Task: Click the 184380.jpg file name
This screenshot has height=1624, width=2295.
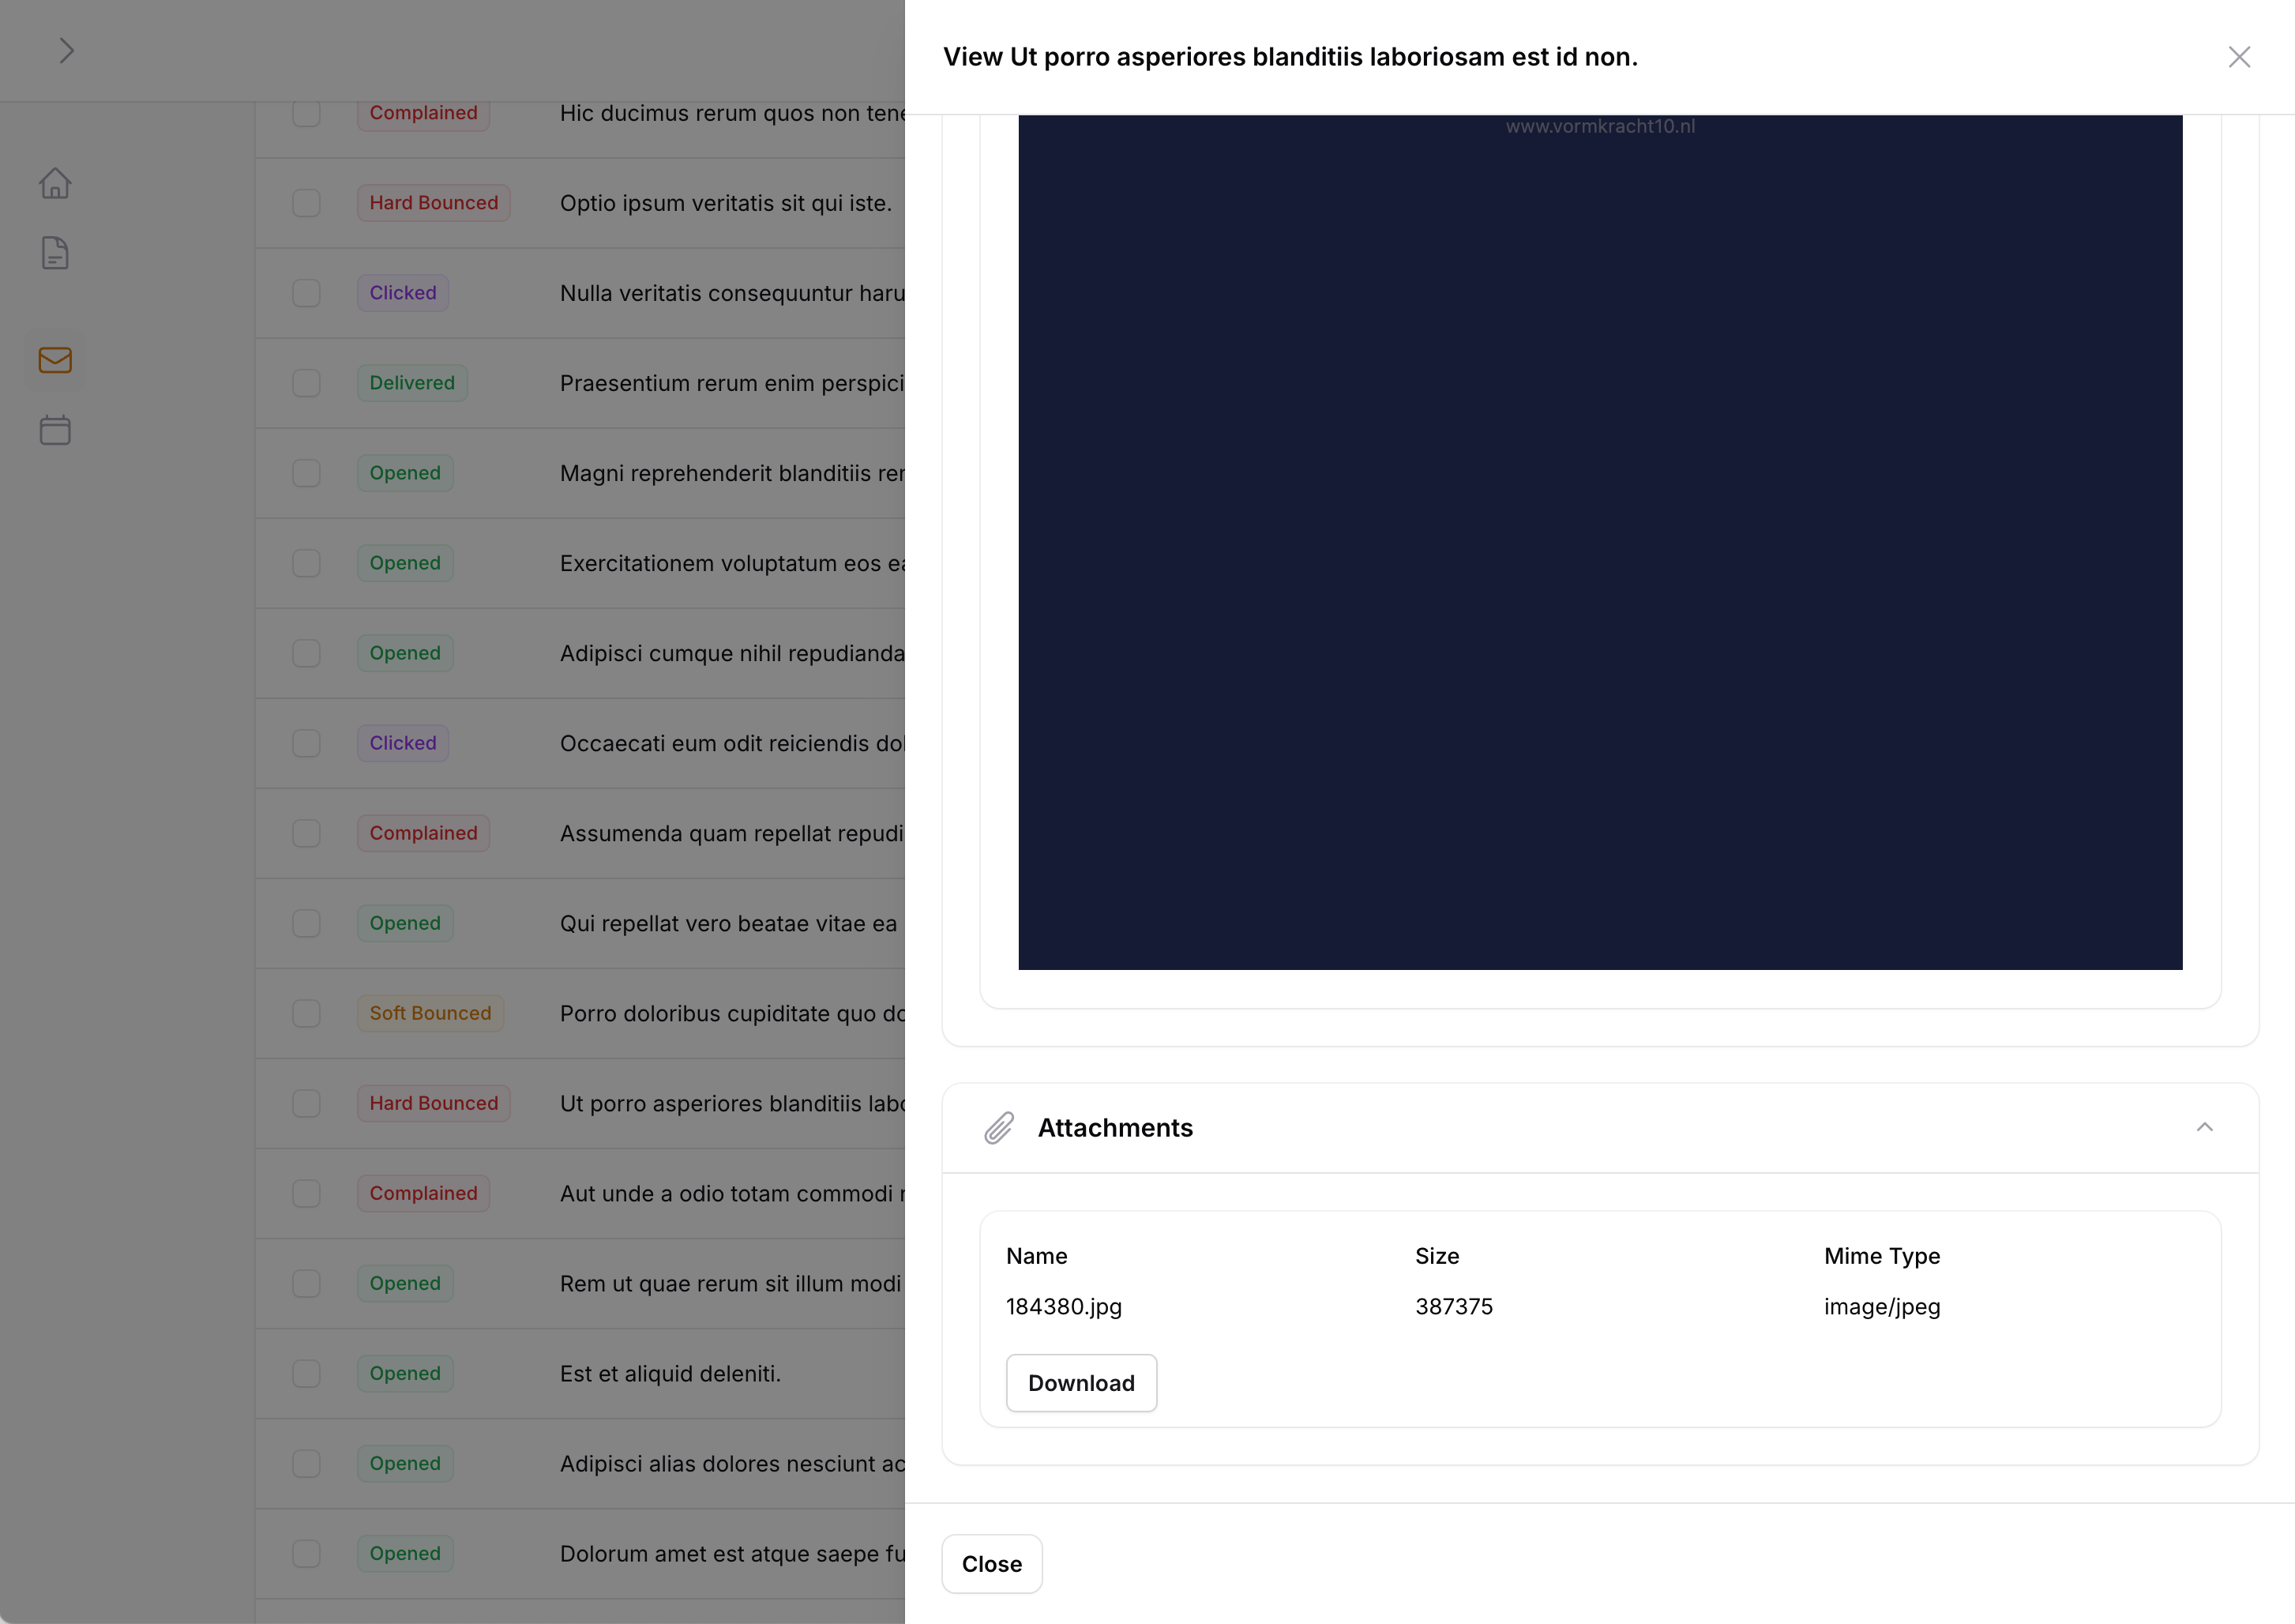Action: point(1064,1306)
